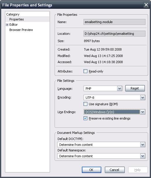Open the Encoding UTF-8 dropdown arrow
Screen dimensions: 151x178
(x=143, y=98)
